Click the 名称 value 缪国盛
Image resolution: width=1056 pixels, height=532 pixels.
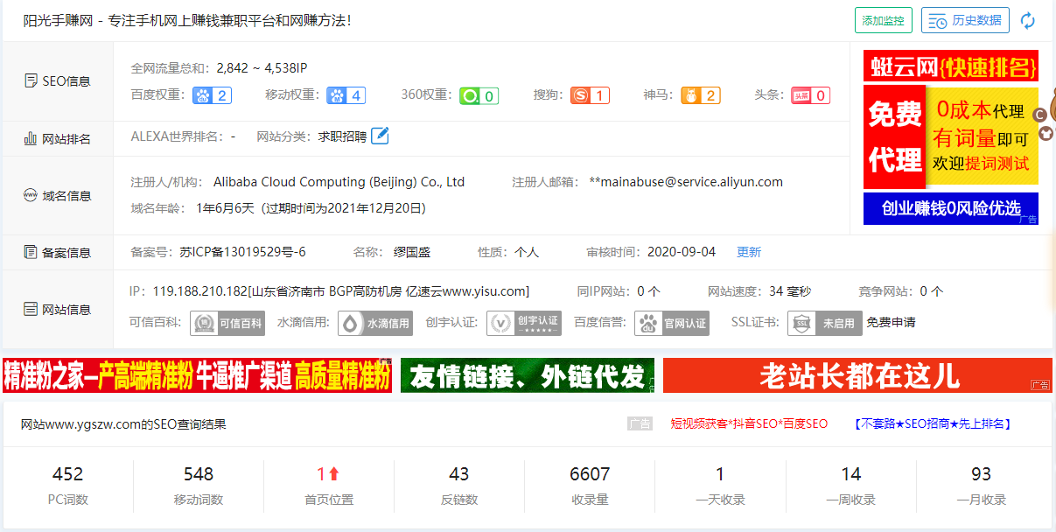click(x=411, y=252)
